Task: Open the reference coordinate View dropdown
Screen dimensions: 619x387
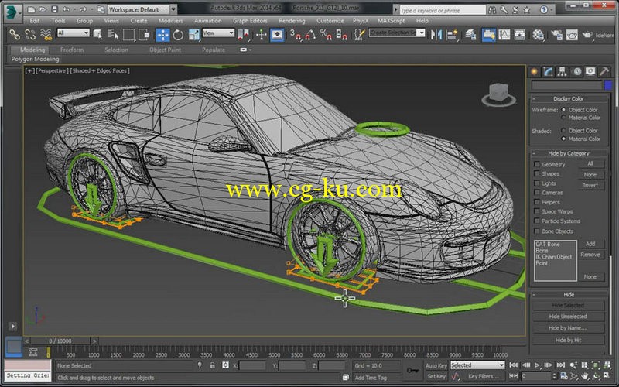Action: click(218, 33)
